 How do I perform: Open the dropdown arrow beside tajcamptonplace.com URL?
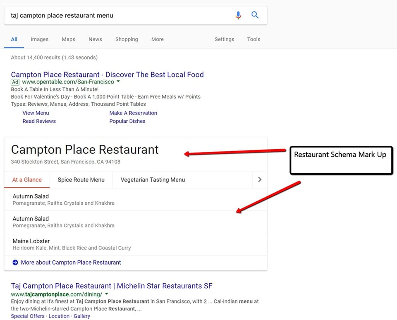point(106,294)
